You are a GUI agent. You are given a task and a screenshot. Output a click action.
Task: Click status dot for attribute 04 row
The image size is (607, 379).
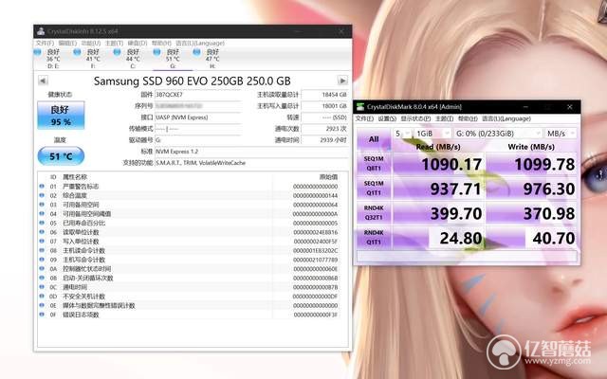click(x=42, y=213)
